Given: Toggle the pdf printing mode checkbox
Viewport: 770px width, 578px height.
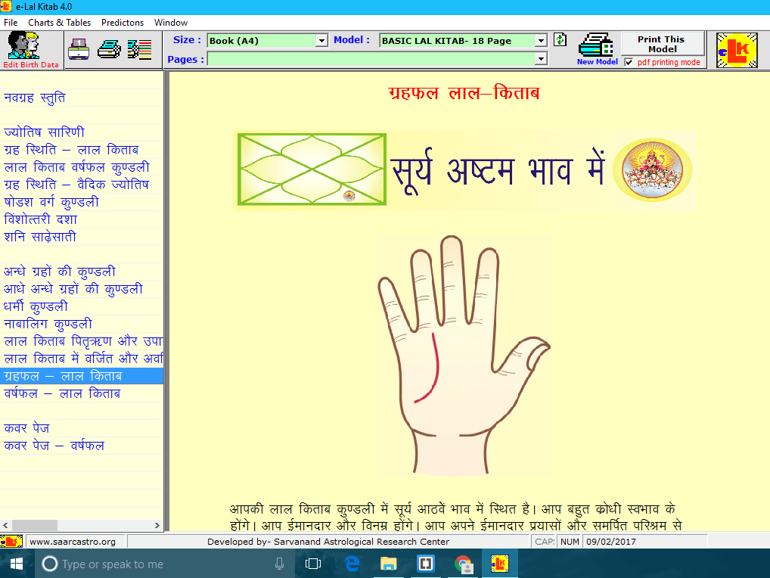Looking at the screenshot, I should (x=629, y=62).
